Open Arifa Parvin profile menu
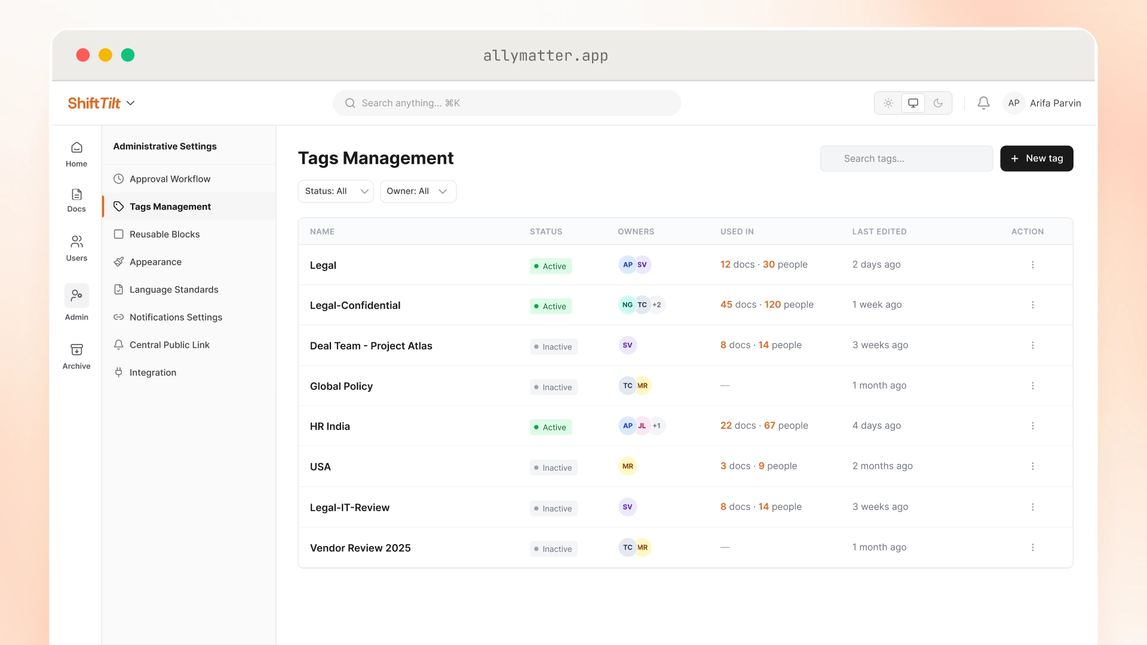 point(1042,103)
